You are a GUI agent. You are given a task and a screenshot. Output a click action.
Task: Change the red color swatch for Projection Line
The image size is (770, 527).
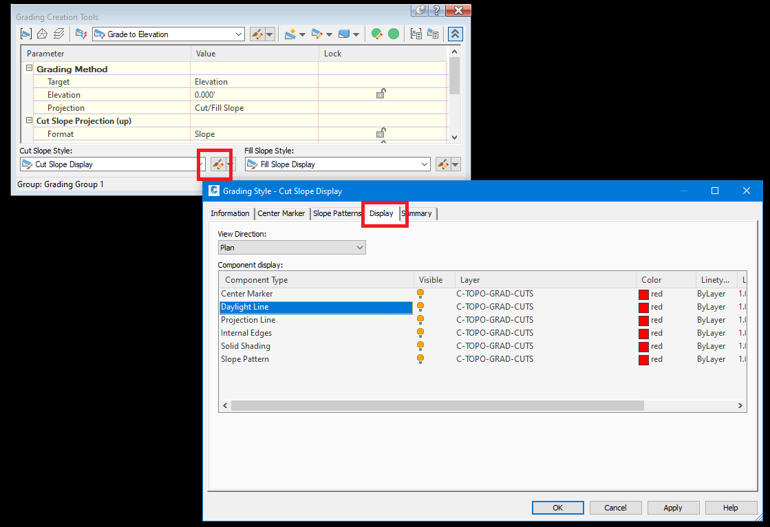644,319
